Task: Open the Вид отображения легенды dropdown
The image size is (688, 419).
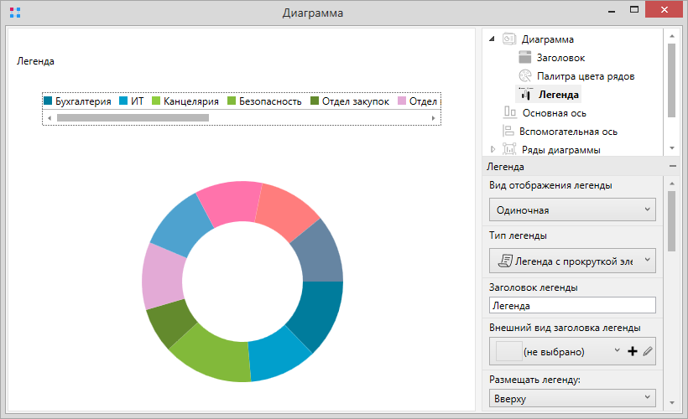Action: coord(572,209)
